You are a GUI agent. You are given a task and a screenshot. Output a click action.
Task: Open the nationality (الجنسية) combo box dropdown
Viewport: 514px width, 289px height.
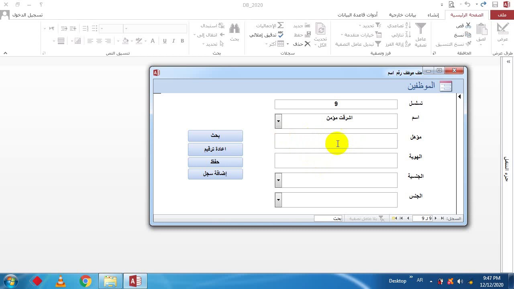[x=278, y=180]
